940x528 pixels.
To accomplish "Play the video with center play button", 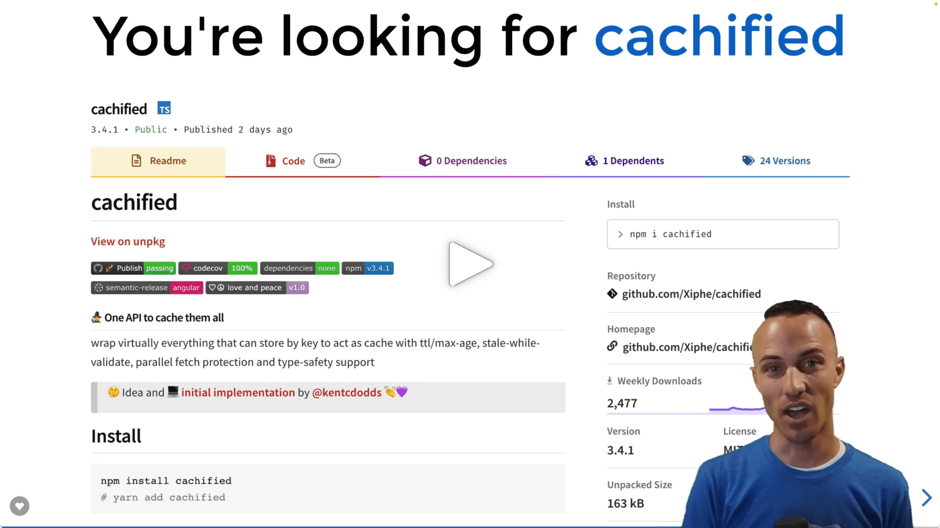I will (x=470, y=264).
